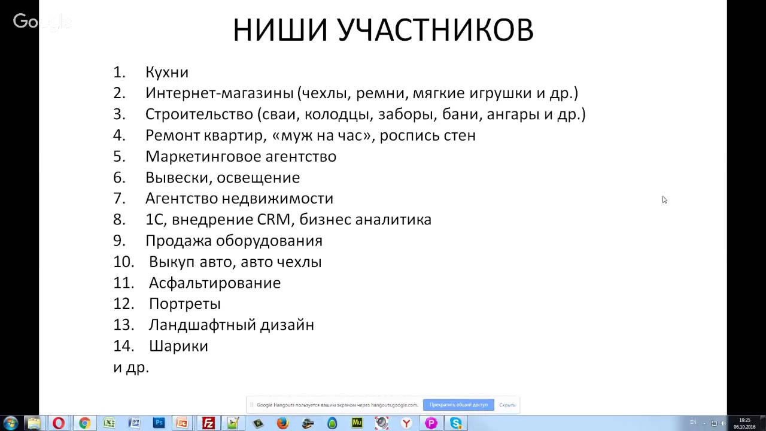
Task: Click "Асфальтирование" item
Action: (x=215, y=283)
